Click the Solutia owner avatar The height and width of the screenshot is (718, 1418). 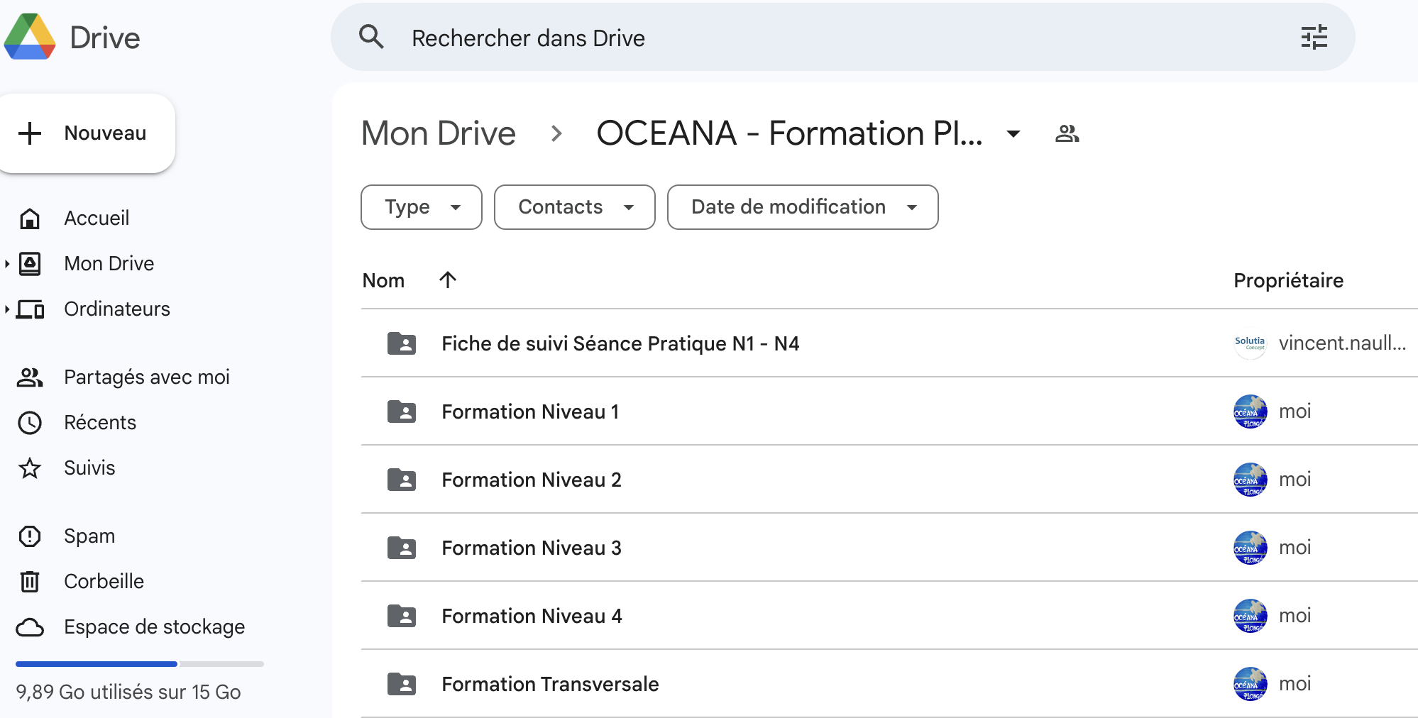(x=1250, y=343)
